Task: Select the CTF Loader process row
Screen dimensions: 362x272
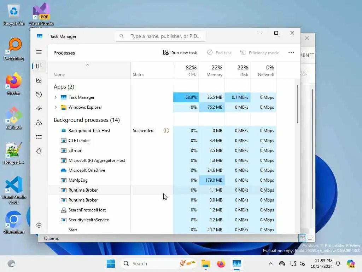Action: [162, 140]
